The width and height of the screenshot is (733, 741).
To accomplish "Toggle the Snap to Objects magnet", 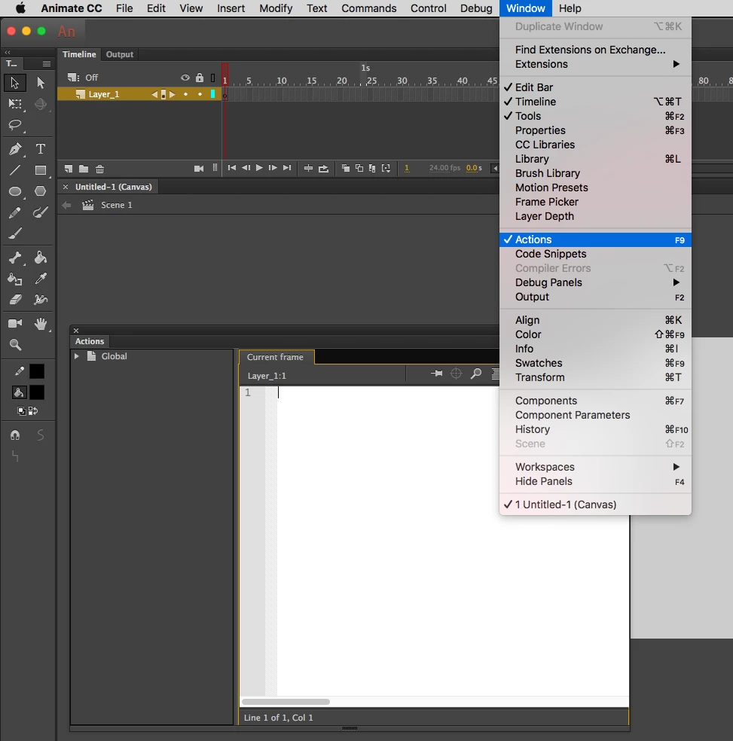I will tap(14, 435).
